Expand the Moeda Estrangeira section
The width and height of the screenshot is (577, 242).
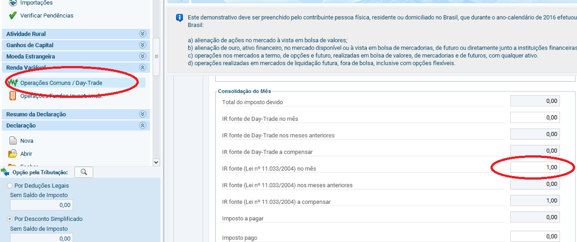coord(142,56)
